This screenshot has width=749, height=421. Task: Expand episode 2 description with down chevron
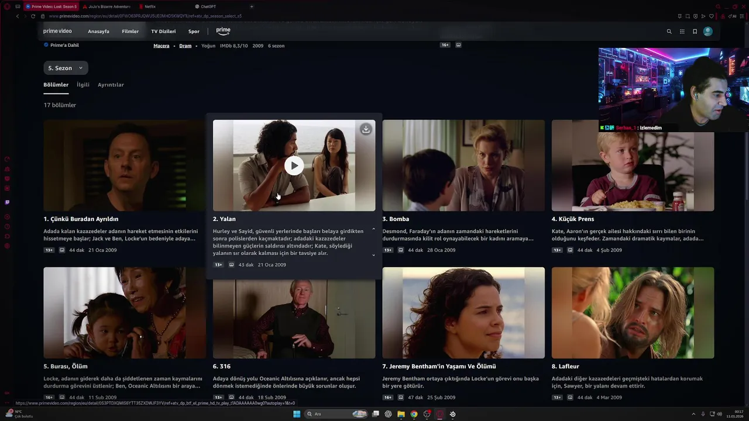tap(373, 255)
